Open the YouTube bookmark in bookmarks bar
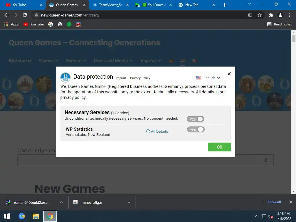Screen dimensions: 296x222 pyautogui.click(x=34, y=24)
